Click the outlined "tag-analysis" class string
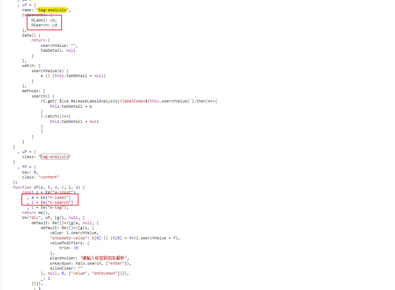Viewport: 395px width, 290px height. click(54, 157)
